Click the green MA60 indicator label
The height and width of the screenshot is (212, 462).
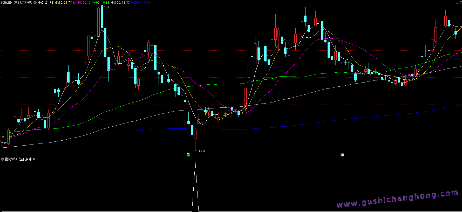[100, 3]
